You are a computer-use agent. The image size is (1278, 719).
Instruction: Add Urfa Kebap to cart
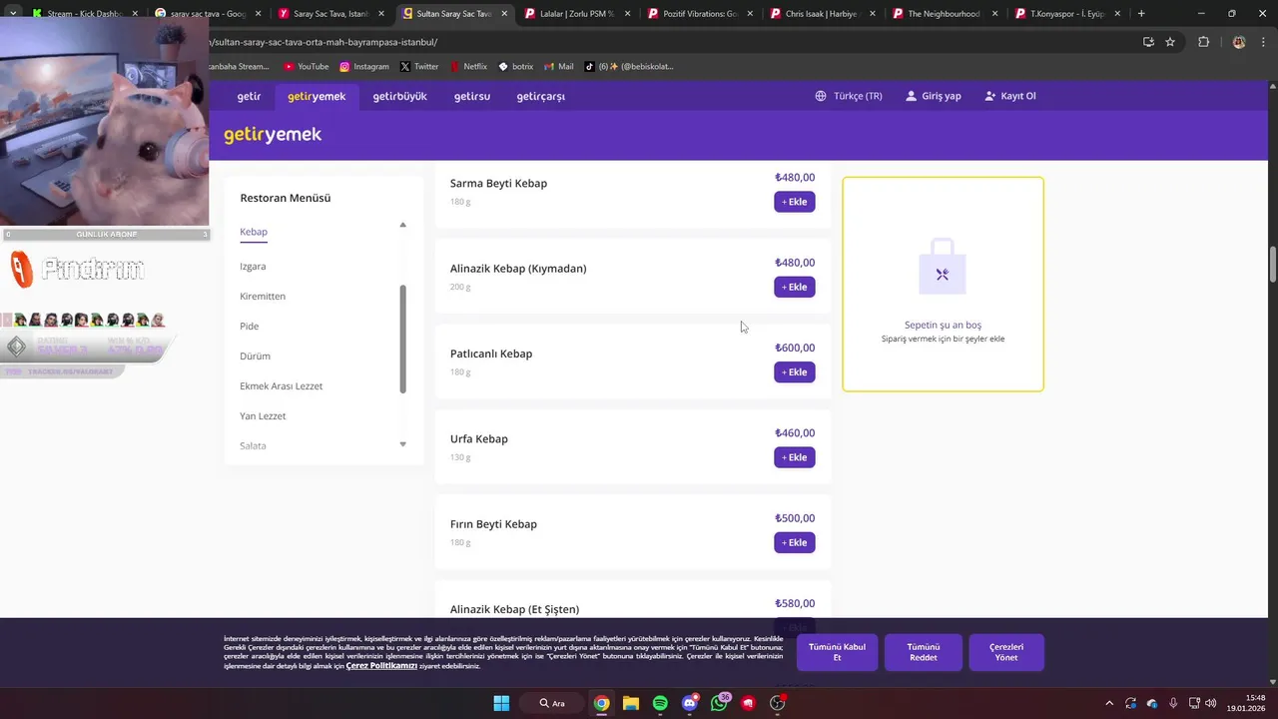click(x=795, y=457)
